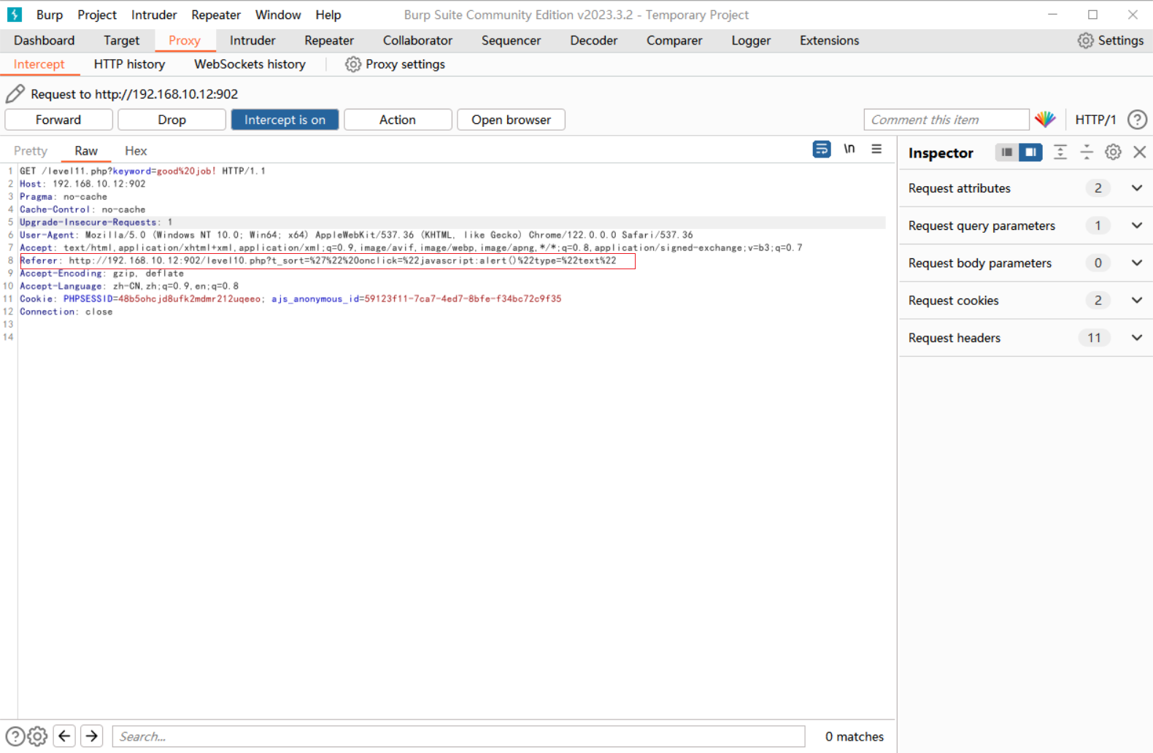
Task: Open editor hamburger options menu
Action: pyautogui.click(x=876, y=149)
